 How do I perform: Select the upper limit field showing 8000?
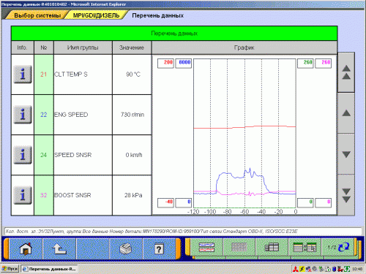pyautogui.click(x=184, y=63)
